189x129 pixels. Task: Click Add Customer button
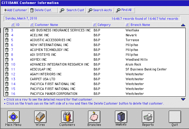16,10
